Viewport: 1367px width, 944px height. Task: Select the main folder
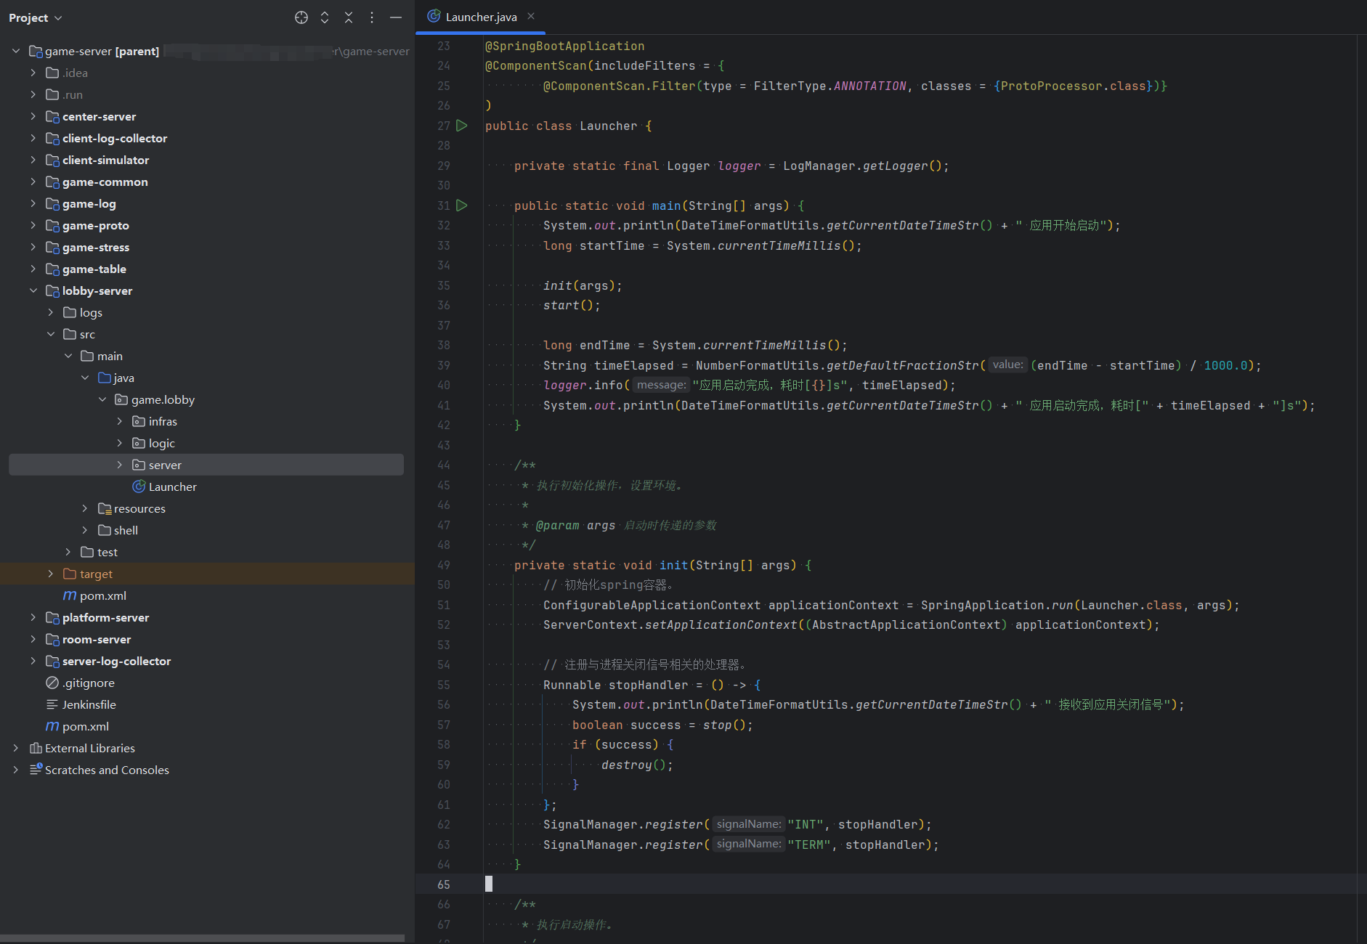coord(110,356)
